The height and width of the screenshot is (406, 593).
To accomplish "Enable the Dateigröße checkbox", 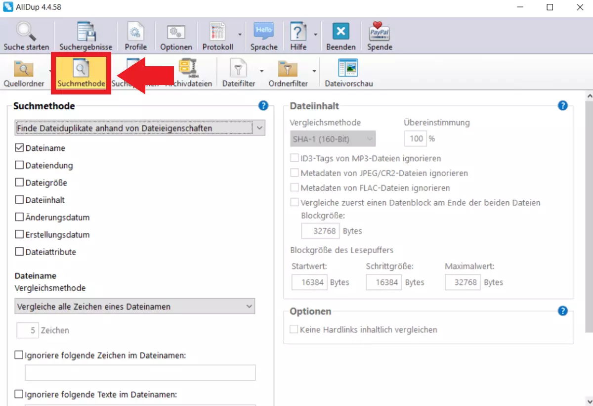I will (x=20, y=182).
